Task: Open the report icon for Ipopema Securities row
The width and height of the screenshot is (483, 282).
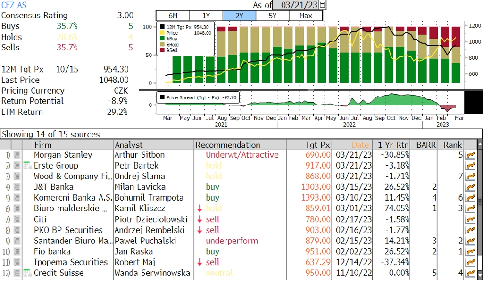Action: pos(17,262)
